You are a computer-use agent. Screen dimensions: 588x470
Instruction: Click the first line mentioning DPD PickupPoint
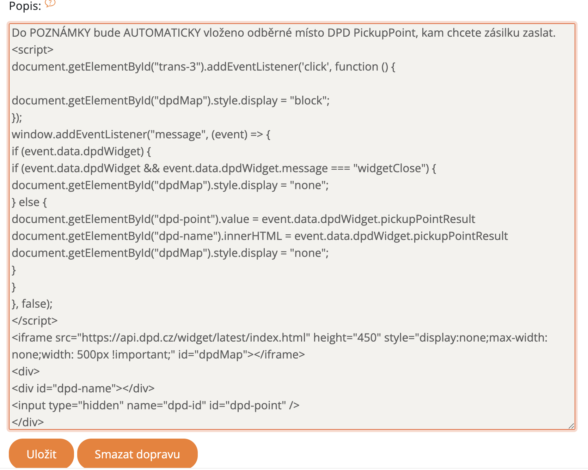pyautogui.click(x=283, y=33)
